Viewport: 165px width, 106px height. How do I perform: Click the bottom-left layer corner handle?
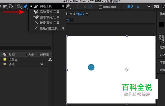pyautogui.click(x=67, y=104)
